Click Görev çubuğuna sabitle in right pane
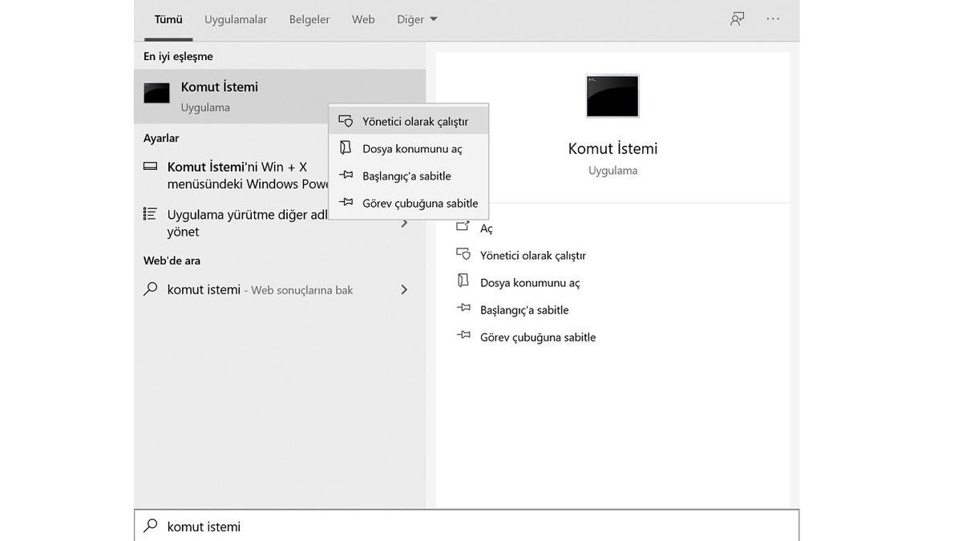The height and width of the screenshot is (541, 962). pos(538,337)
